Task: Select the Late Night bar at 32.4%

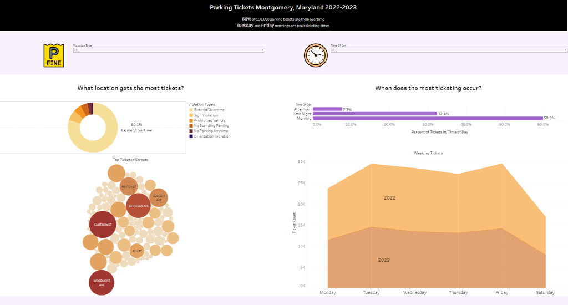Action: tap(374, 114)
